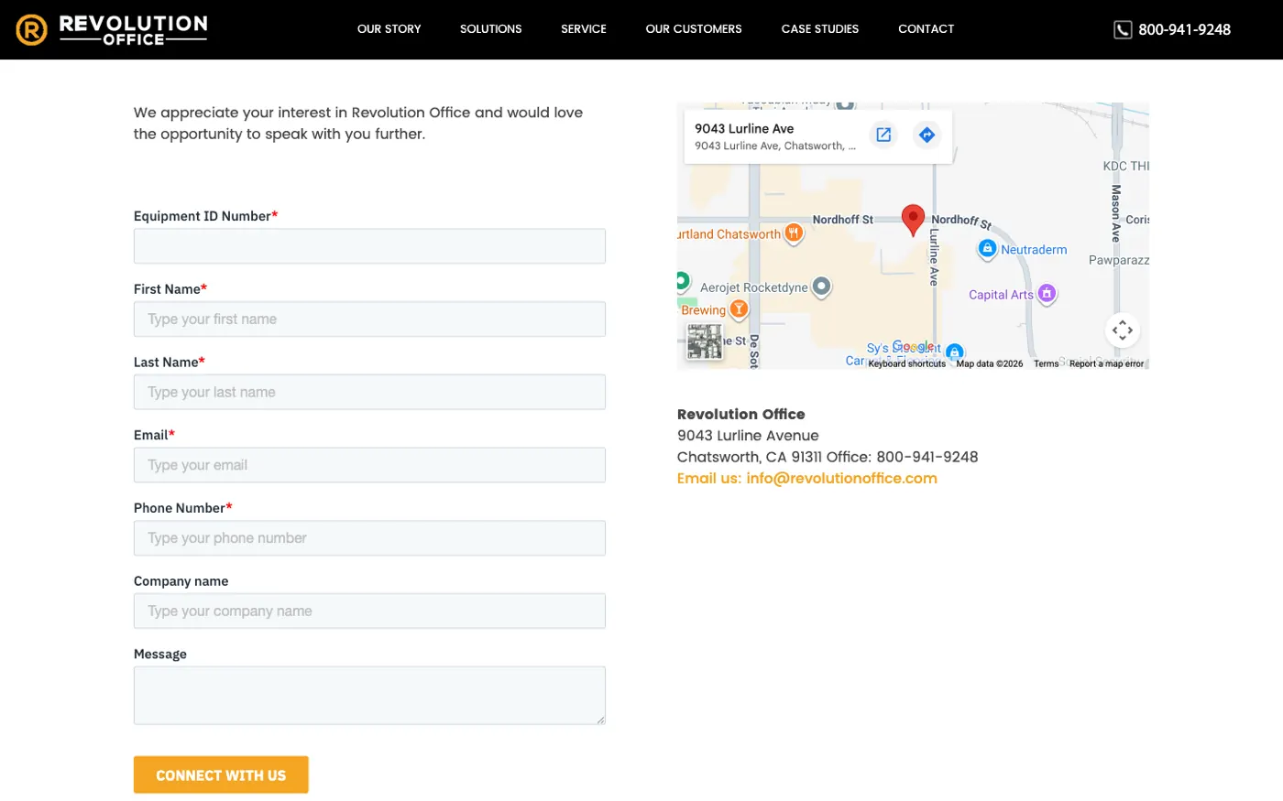Switch to satellite imagery thumbnail
Image resolution: width=1283 pixels, height=801 pixels.
705,342
